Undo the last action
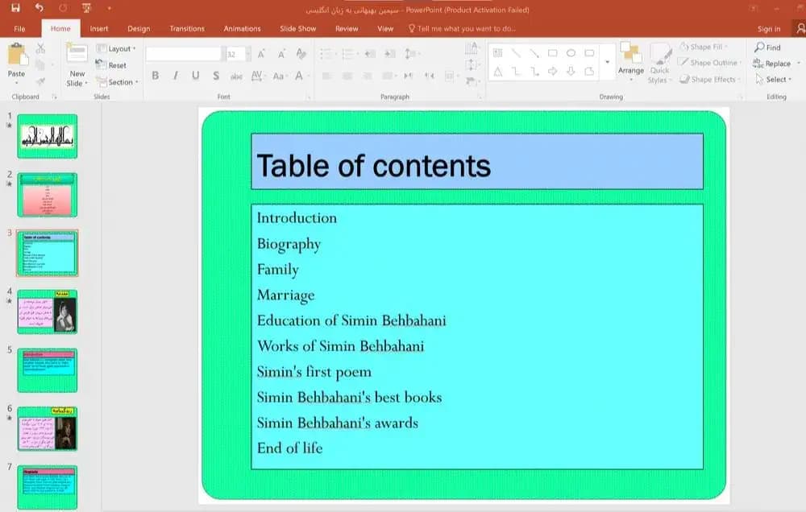Image resolution: width=806 pixels, height=512 pixels. click(39, 8)
